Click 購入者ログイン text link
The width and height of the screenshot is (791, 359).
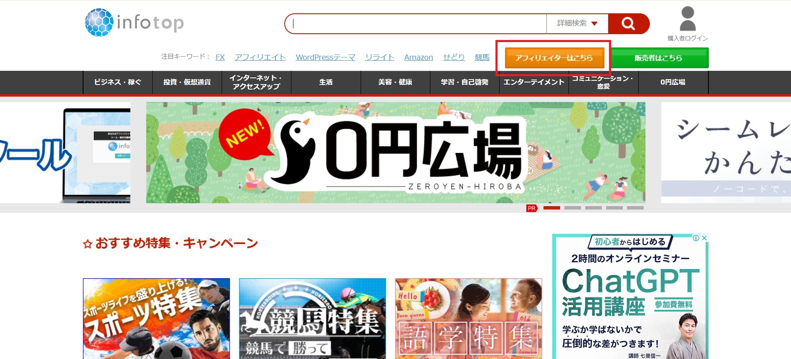[x=687, y=38]
